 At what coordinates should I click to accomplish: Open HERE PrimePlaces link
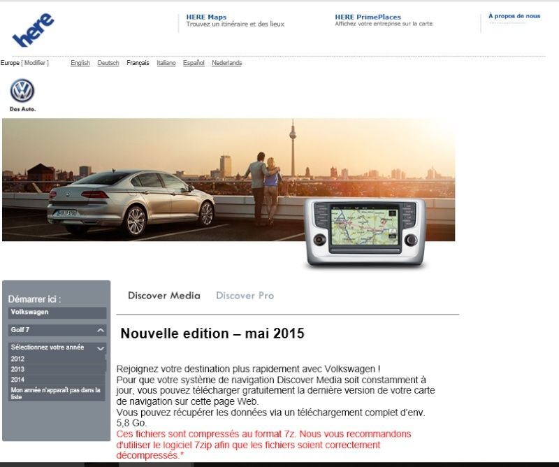click(368, 17)
